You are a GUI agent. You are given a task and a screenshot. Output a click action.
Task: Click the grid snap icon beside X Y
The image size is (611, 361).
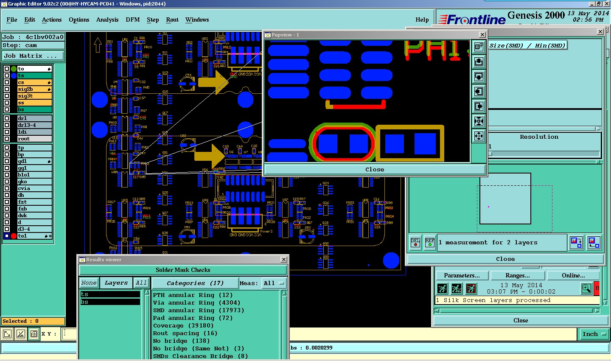(34, 334)
